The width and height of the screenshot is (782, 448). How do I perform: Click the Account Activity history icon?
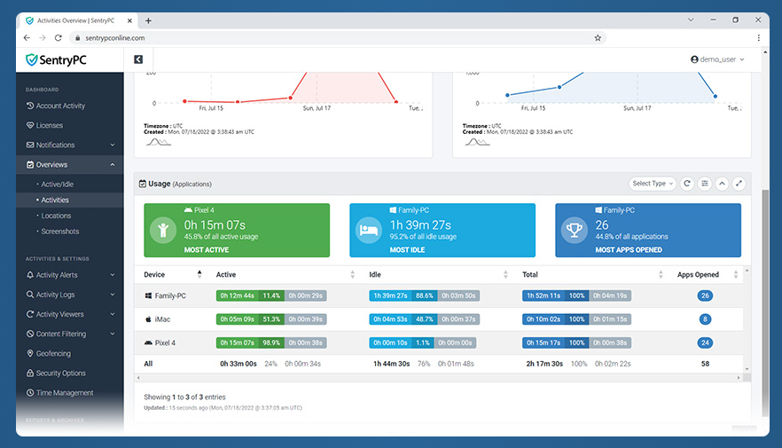(x=30, y=106)
